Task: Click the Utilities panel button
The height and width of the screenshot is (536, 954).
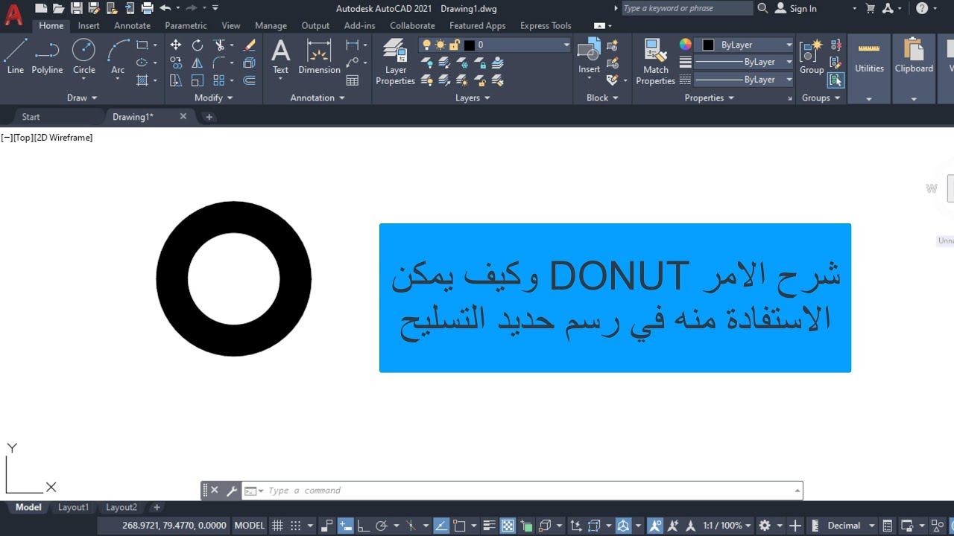Action: pyautogui.click(x=869, y=68)
